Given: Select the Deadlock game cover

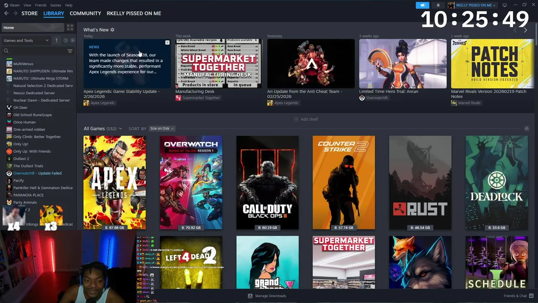Looking at the screenshot, I should click(497, 183).
